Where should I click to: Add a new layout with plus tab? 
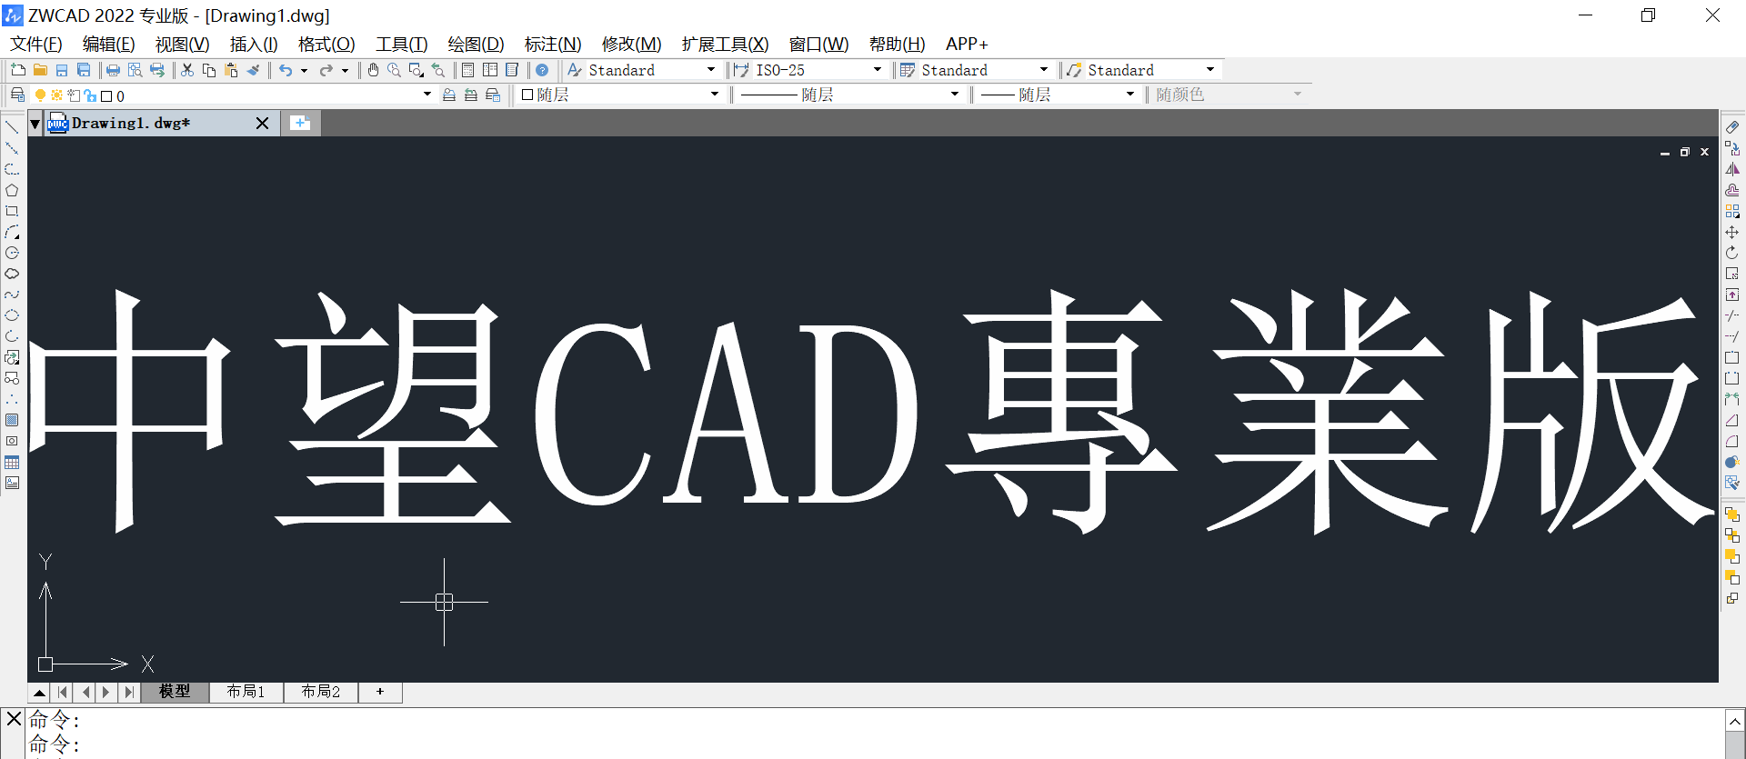(380, 692)
